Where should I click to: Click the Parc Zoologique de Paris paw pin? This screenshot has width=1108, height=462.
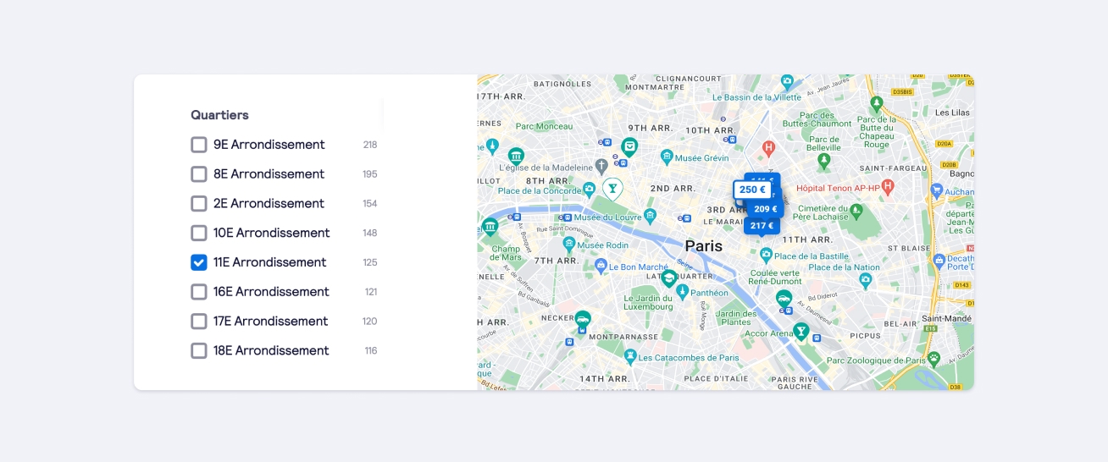click(933, 359)
